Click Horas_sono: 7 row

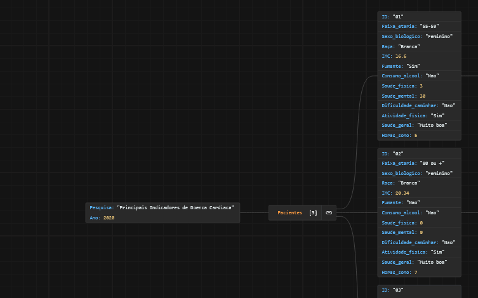coord(419,273)
